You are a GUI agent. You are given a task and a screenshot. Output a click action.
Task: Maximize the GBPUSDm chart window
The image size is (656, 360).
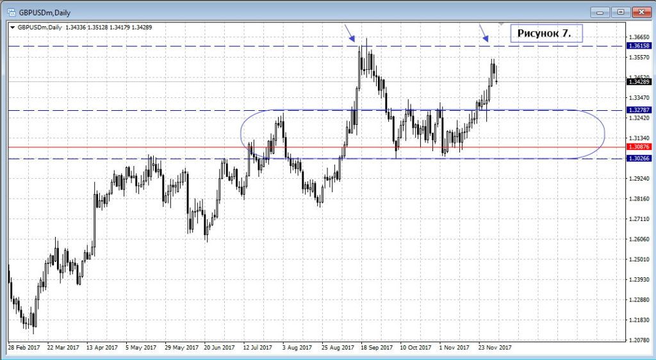[620, 12]
